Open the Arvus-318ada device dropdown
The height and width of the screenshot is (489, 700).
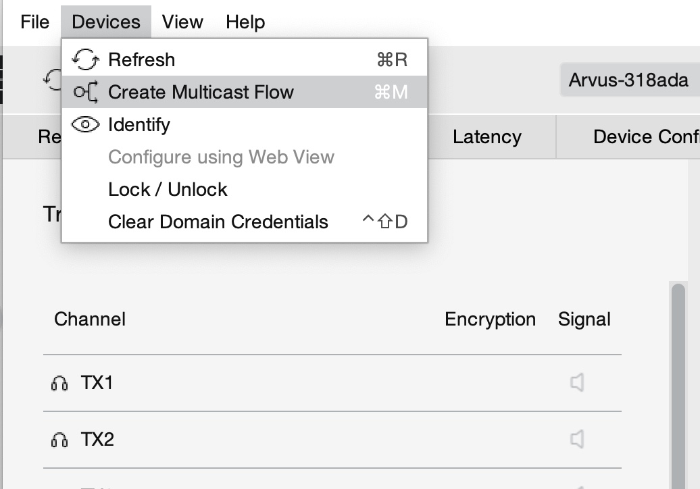(628, 80)
